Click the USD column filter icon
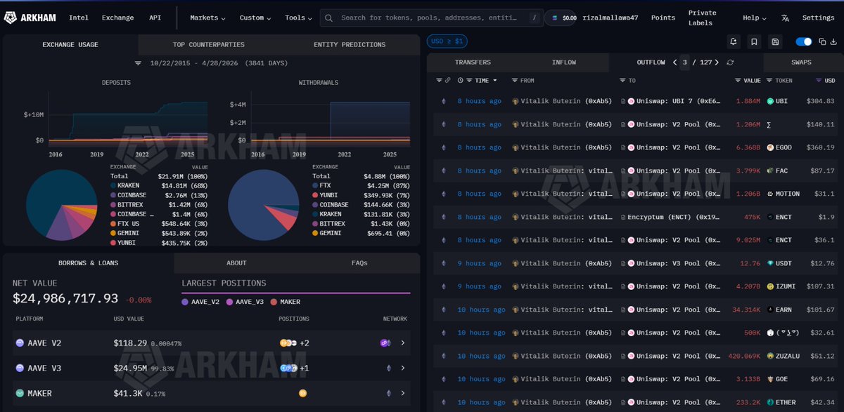This screenshot has height=412, width=844. [819, 81]
